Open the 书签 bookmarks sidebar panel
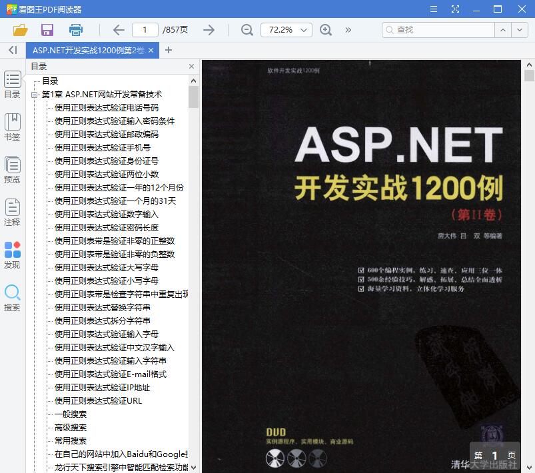 coord(12,127)
